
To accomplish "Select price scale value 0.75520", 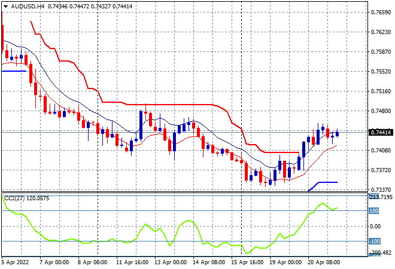I will [381, 72].
